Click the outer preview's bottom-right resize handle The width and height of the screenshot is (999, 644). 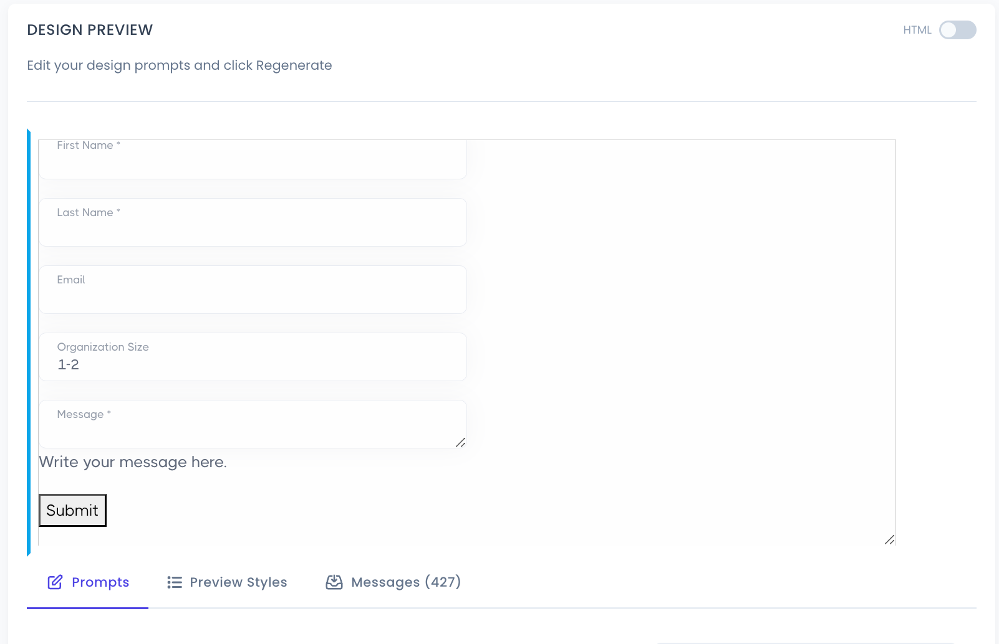(890, 540)
